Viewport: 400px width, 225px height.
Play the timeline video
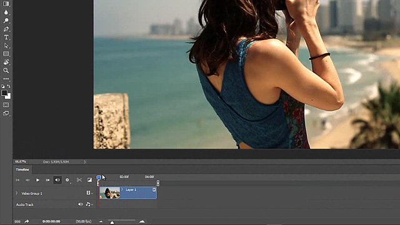[37, 180]
